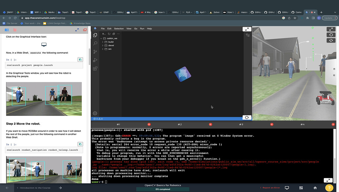The height and width of the screenshot is (192, 339).
Task: Click the course completion progress bar
Action: 163,189
